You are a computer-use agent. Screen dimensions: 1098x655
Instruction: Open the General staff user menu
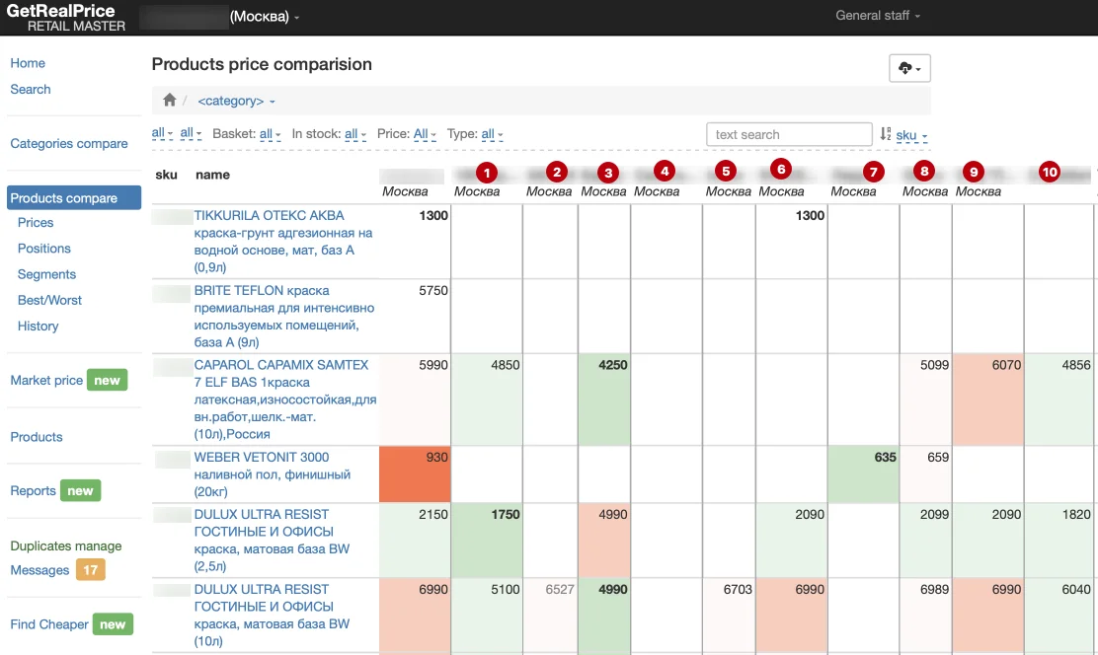point(877,16)
